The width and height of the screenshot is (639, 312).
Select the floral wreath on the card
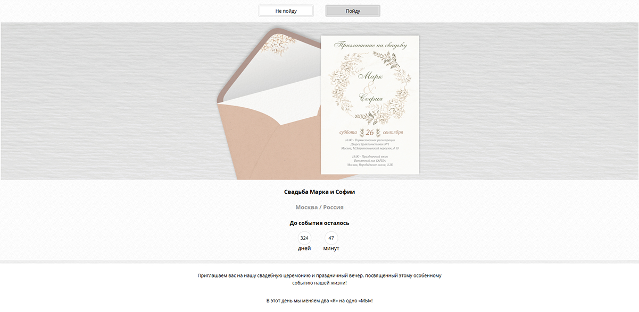[x=370, y=85]
